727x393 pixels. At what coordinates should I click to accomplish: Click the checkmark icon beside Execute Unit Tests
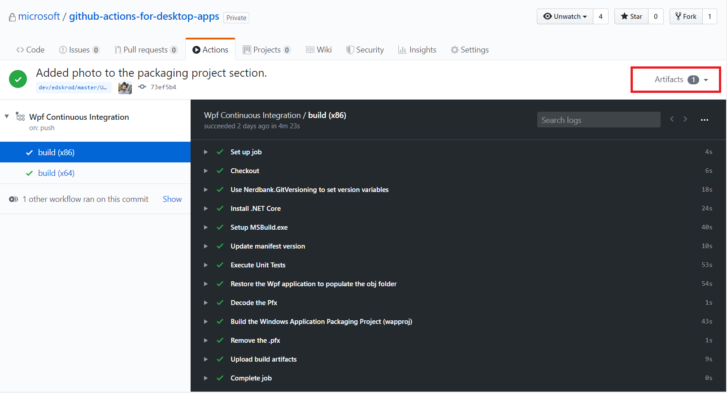click(220, 265)
